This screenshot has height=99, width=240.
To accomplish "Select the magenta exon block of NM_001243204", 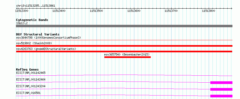I will 221,89.
